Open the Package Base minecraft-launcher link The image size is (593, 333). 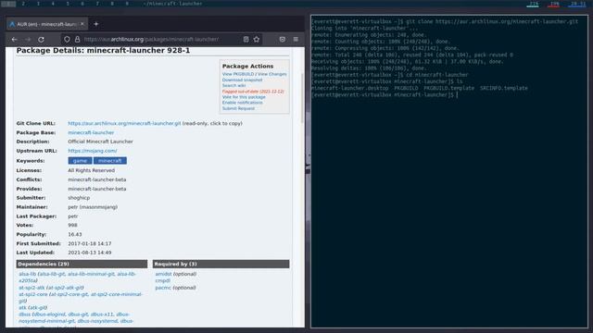(x=91, y=132)
